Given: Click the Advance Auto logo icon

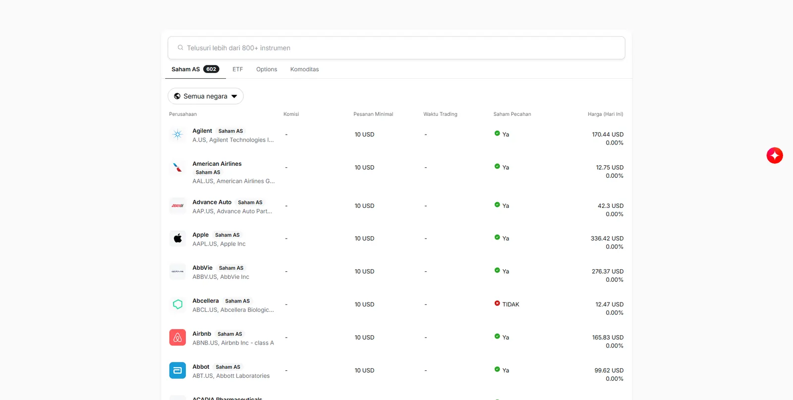Looking at the screenshot, I should click(x=177, y=205).
